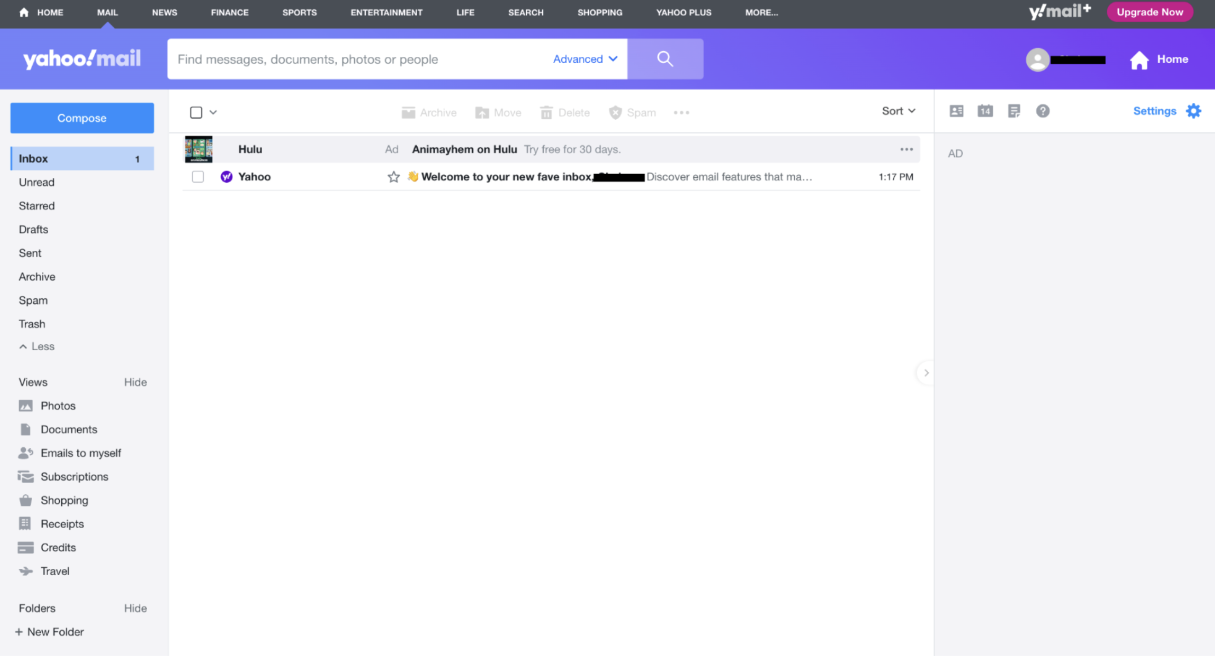The height and width of the screenshot is (656, 1215).
Task: Go to FINANCE in top navigation
Action: click(230, 12)
